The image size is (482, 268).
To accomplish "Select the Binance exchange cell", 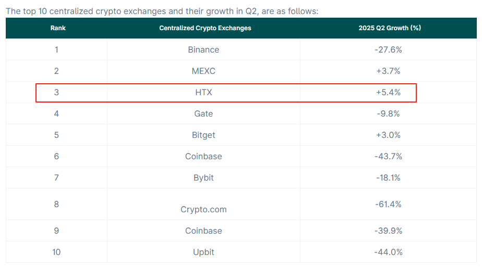I will [x=203, y=50].
